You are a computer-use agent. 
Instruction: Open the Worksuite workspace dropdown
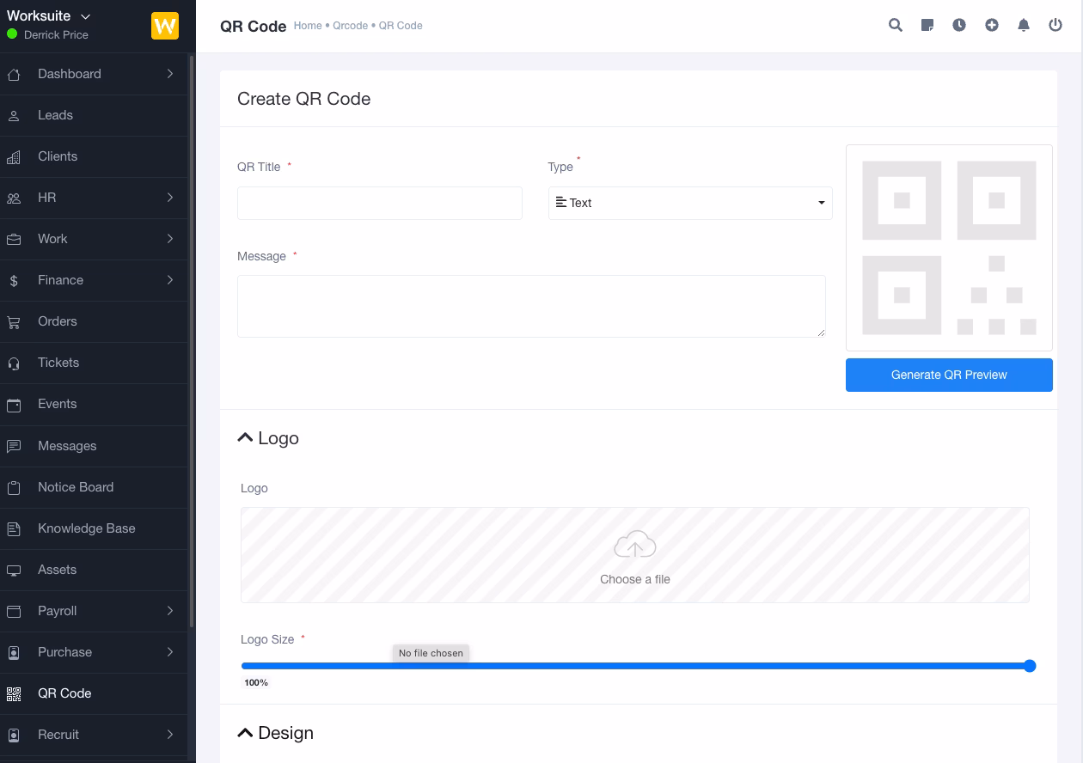tap(49, 16)
